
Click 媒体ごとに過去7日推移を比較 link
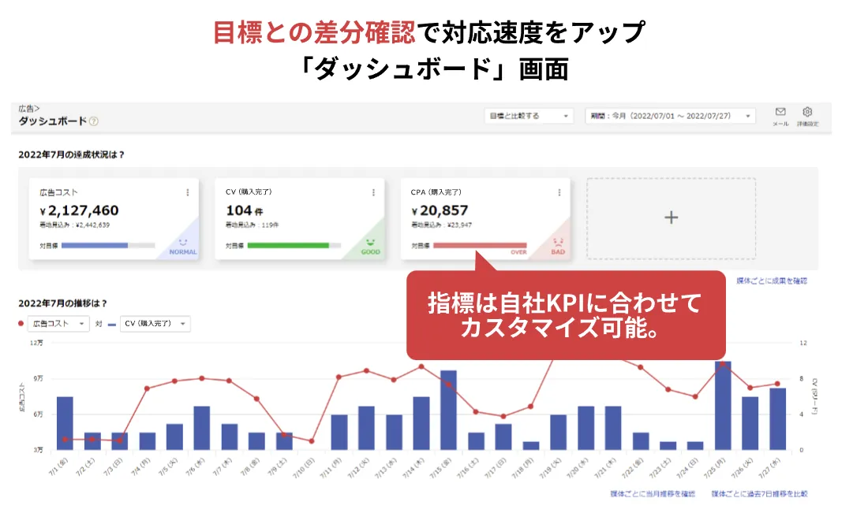(x=759, y=494)
